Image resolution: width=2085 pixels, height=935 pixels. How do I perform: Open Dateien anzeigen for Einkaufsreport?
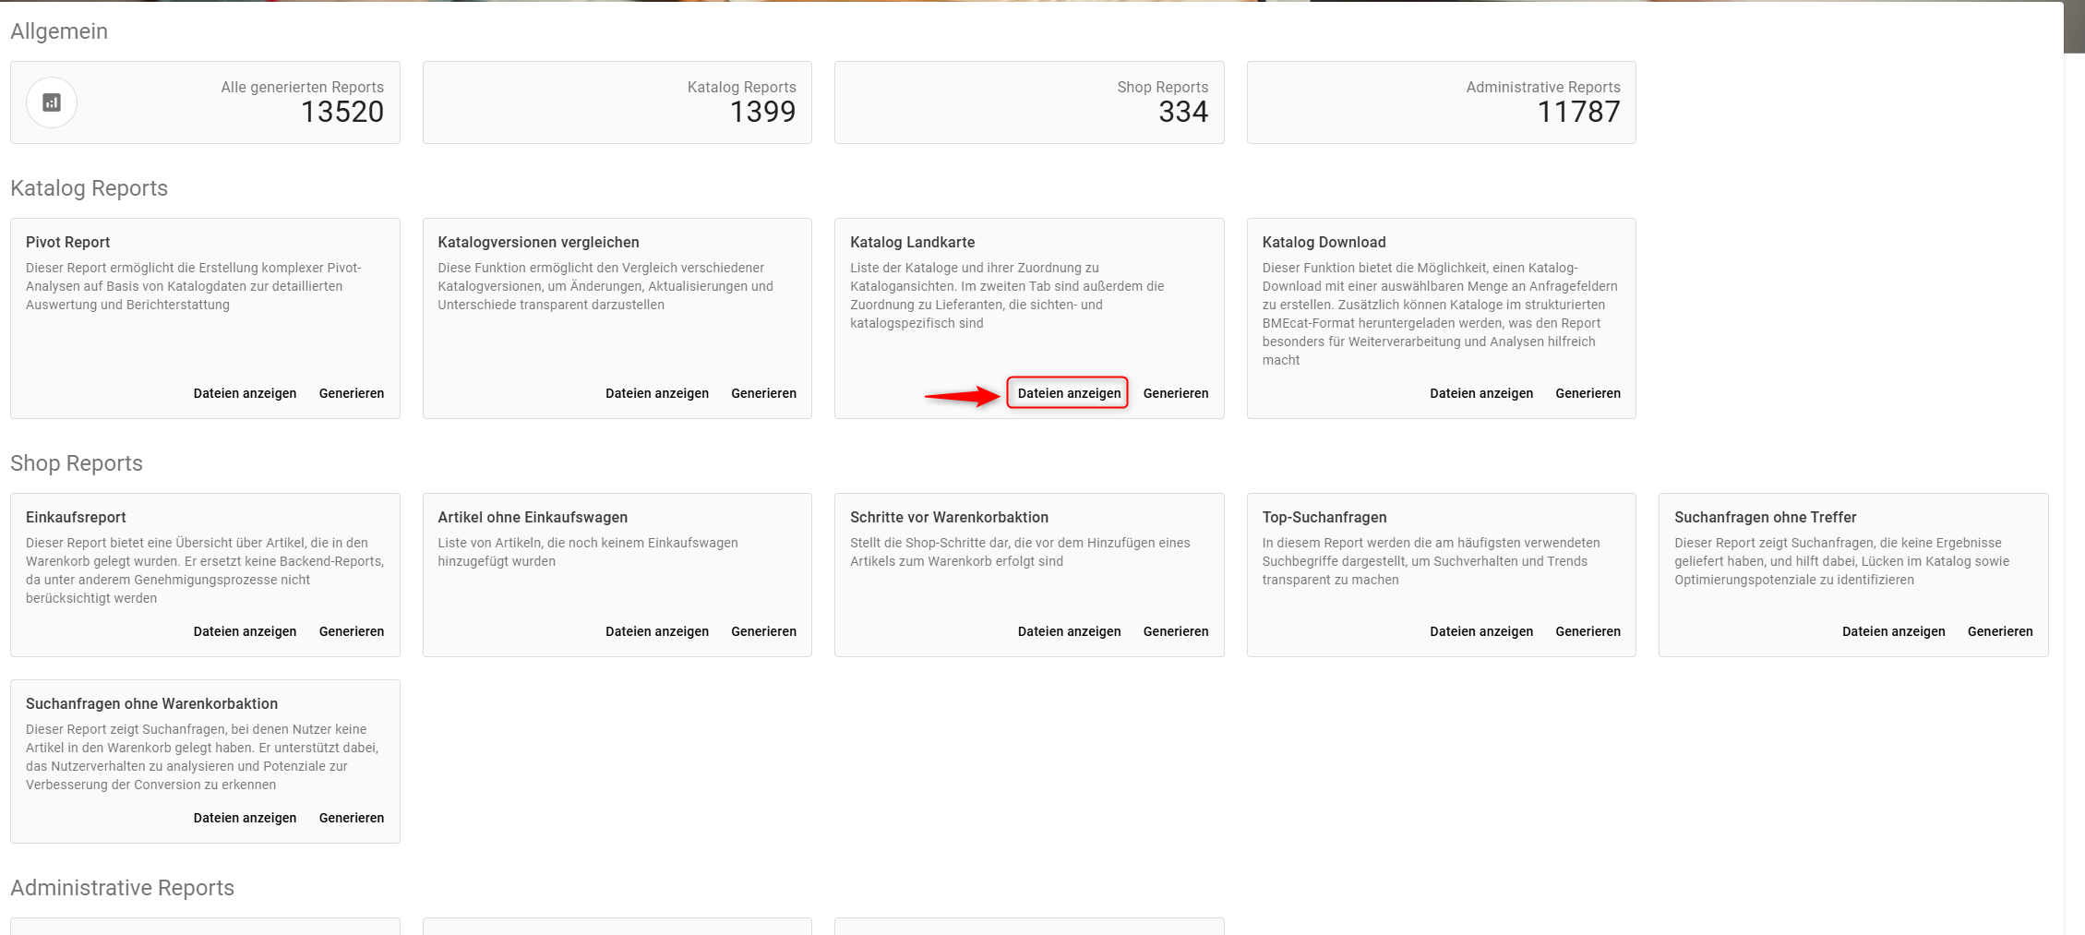(245, 631)
